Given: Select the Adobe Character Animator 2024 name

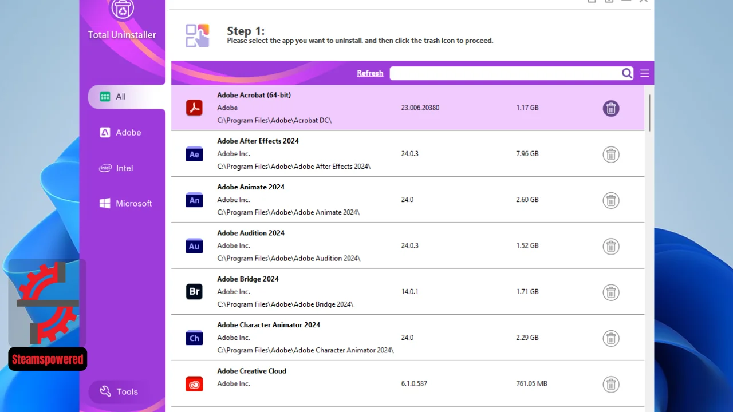Looking at the screenshot, I should pos(269,325).
